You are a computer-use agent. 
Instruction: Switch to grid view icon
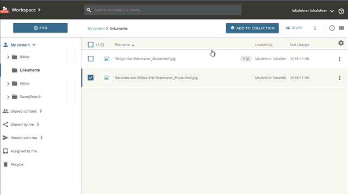pos(341,28)
